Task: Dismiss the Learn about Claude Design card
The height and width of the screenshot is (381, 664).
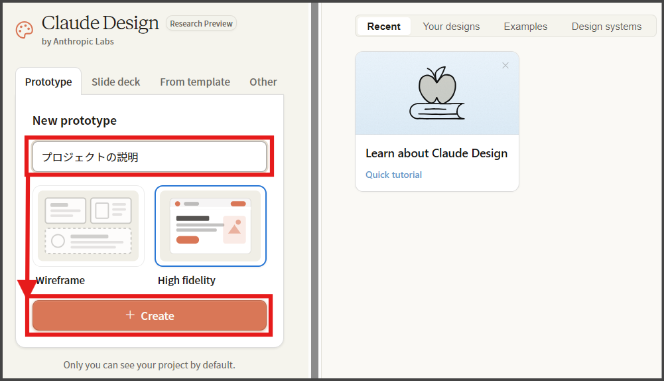Action: coord(505,65)
